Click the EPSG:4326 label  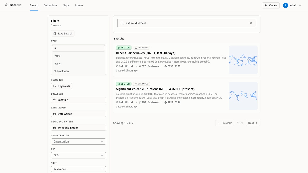point(172,103)
